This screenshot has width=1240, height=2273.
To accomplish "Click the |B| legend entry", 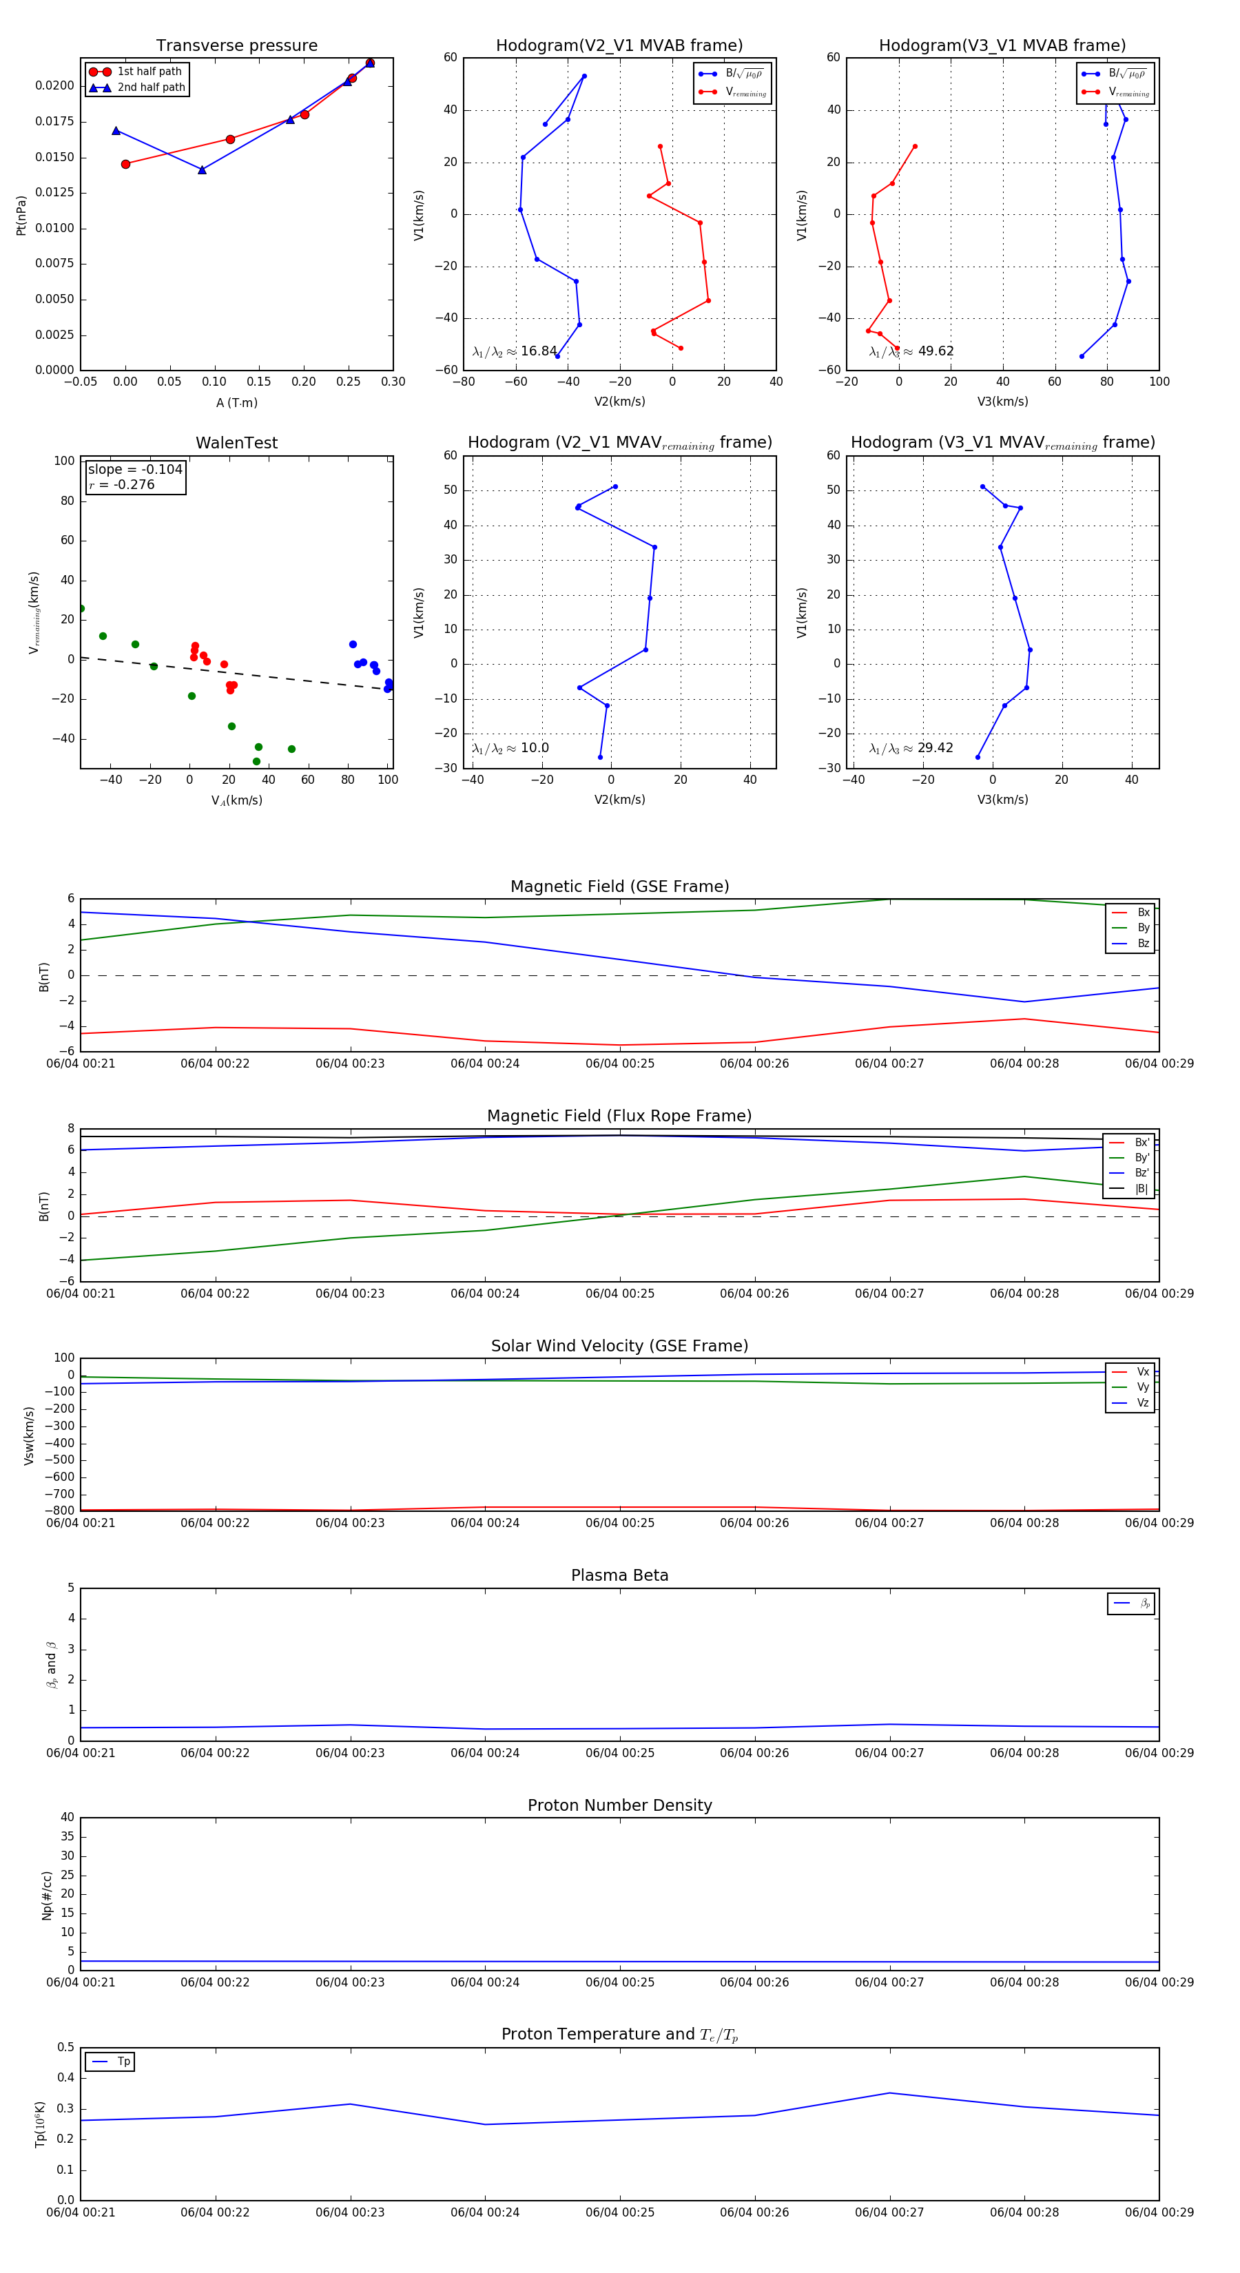I will pos(1130,1189).
